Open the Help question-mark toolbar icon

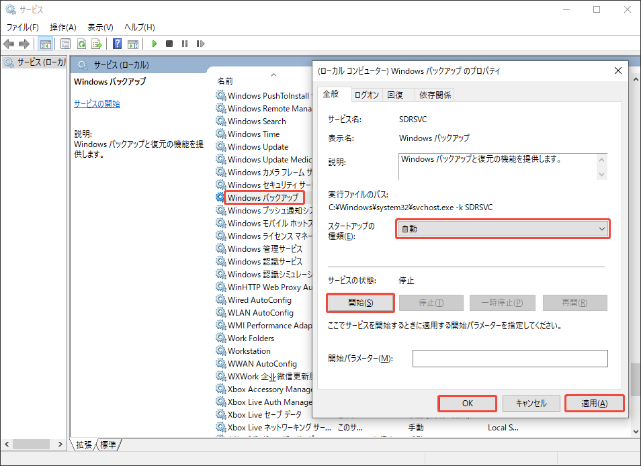(x=118, y=44)
